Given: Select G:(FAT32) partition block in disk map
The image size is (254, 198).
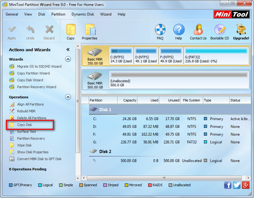Looking at the screenshot, I should click(x=216, y=56).
